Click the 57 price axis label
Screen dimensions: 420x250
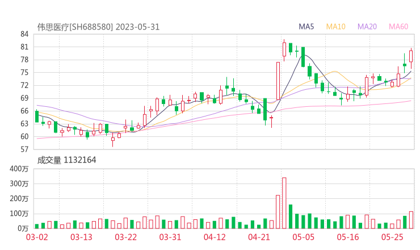point(24,149)
